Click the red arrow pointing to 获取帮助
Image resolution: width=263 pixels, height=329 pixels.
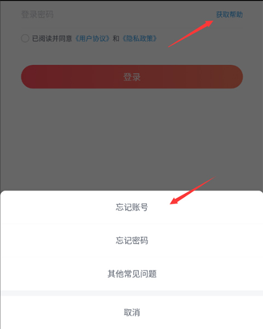point(191,33)
